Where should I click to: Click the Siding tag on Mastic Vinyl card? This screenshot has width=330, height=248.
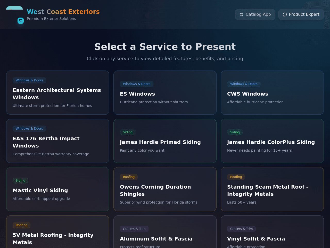[20, 181]
